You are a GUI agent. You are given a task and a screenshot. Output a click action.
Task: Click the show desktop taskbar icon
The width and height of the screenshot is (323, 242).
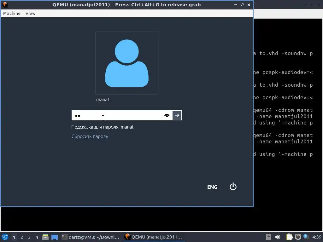point(55,237)
